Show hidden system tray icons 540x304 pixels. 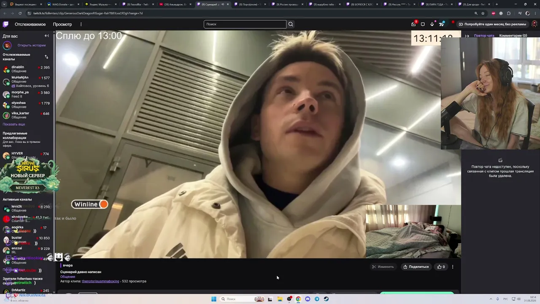click(491, 299)
